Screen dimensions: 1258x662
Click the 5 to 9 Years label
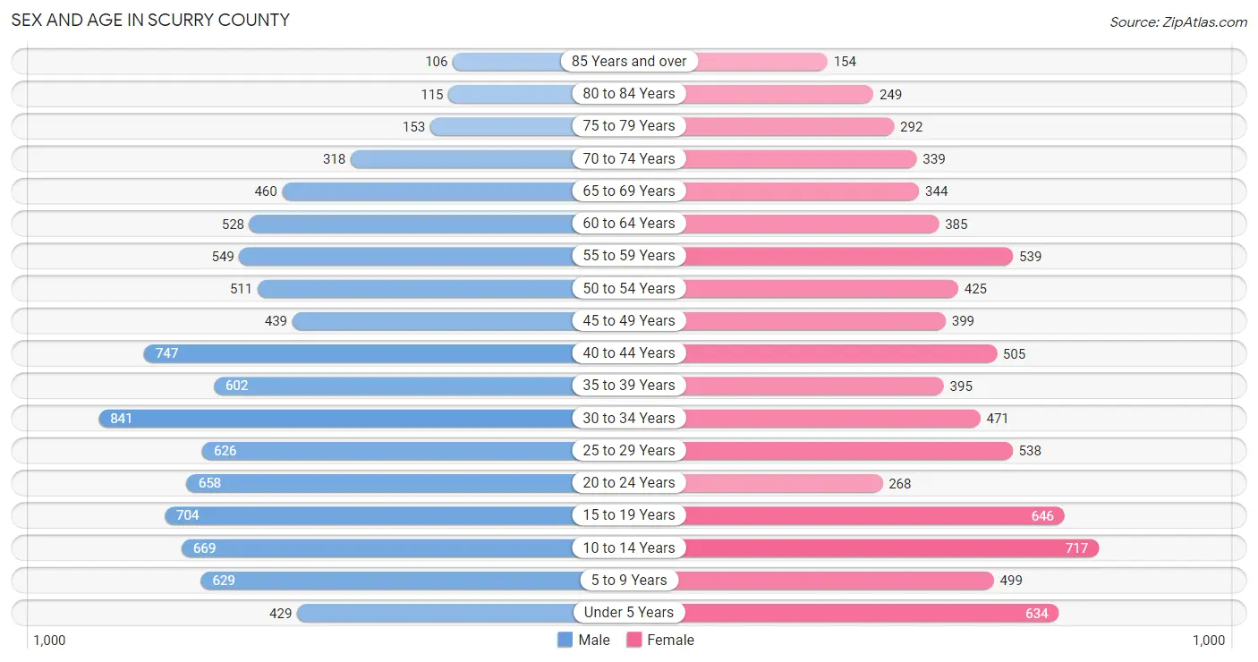coord(629,580)
